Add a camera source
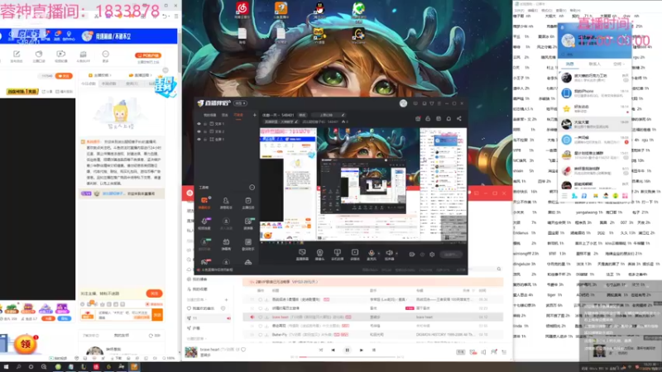The width and height of the screenshot is (662, 372). coord(319,255)
